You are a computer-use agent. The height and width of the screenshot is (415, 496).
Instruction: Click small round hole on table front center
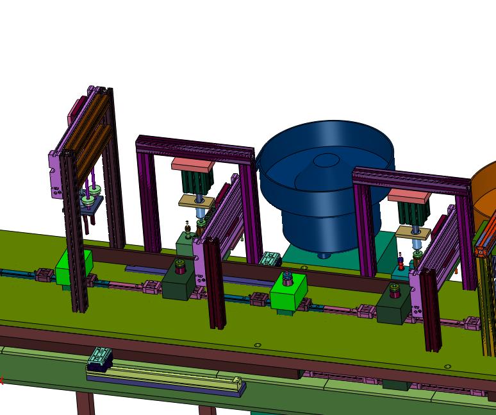pyautogui.click(x=258, y=345)
